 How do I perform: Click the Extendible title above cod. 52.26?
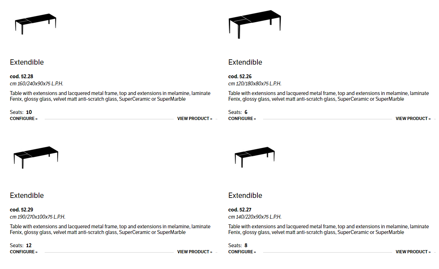(245, 62)
